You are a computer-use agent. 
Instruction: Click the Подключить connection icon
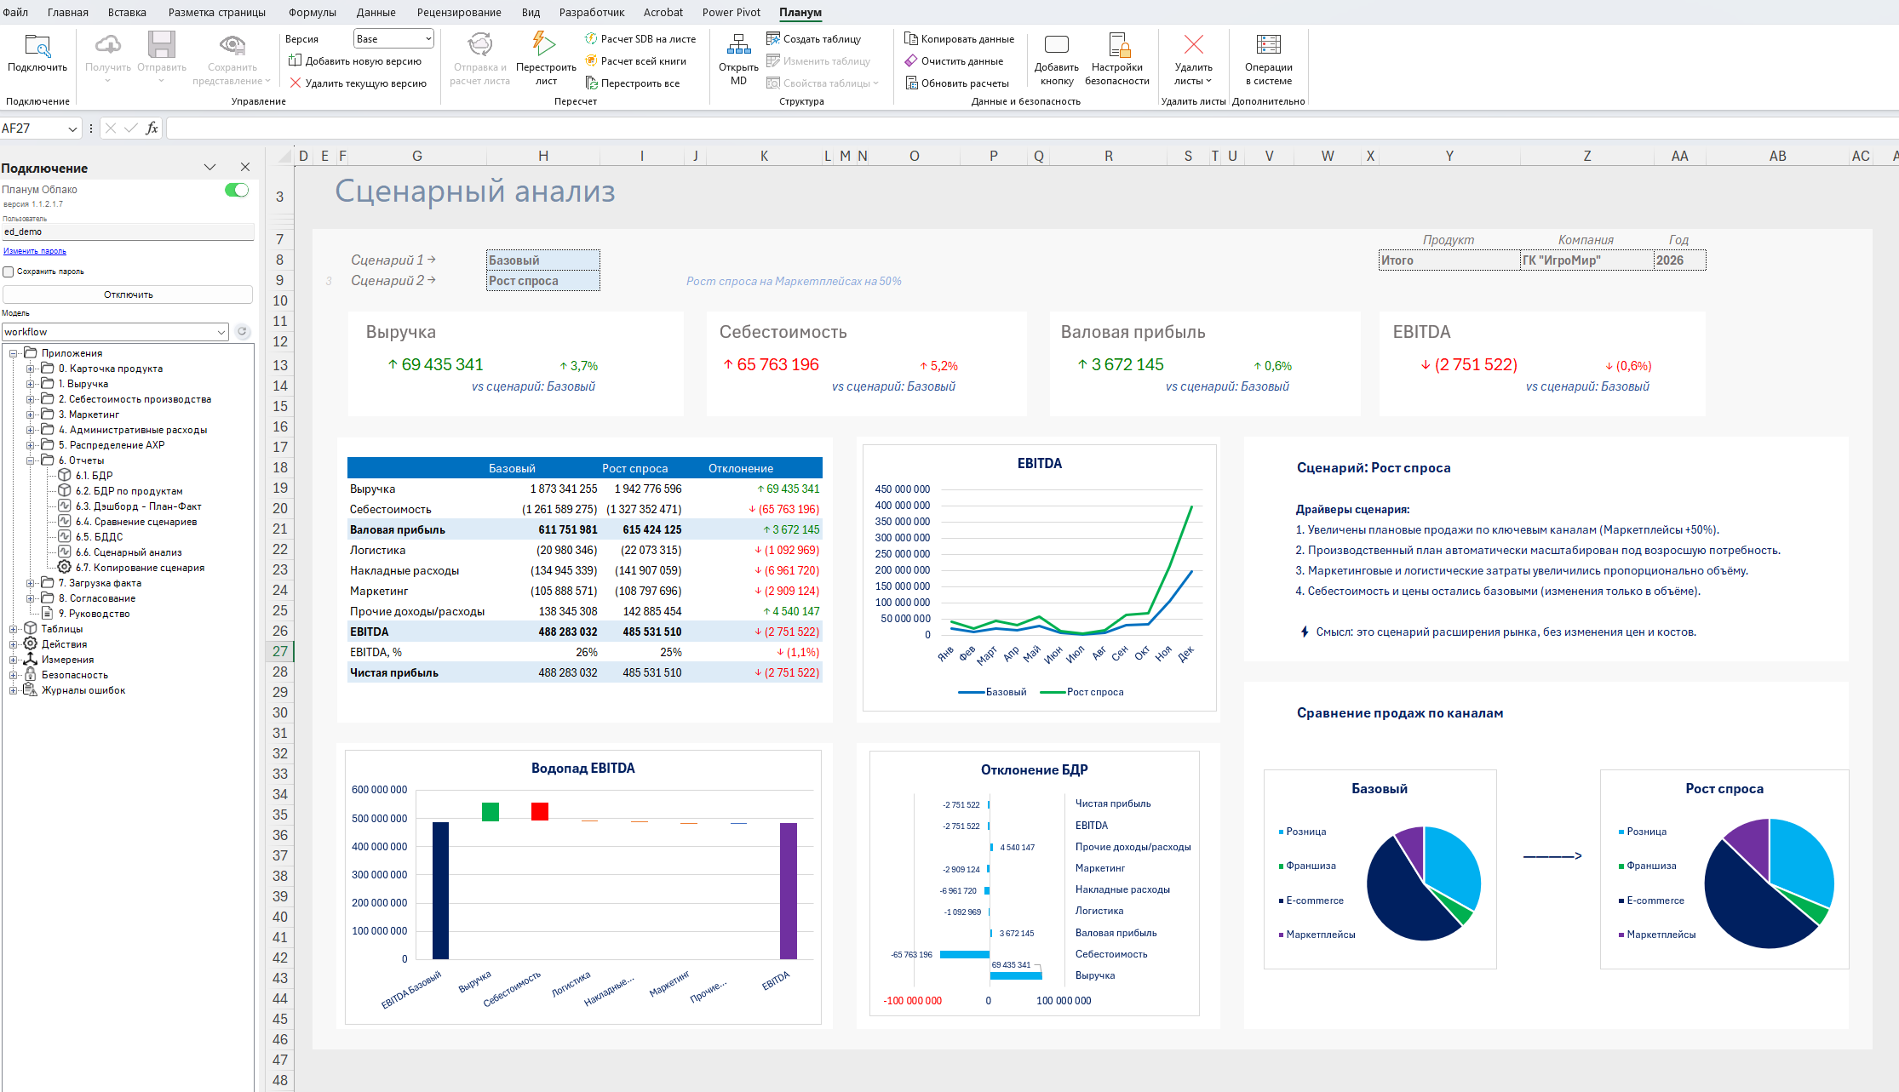point(37,46)
